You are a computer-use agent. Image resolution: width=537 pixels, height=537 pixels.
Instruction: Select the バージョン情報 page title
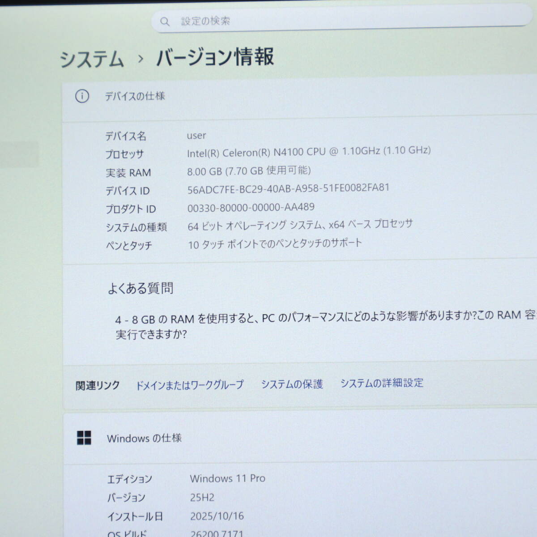[215, 57]
